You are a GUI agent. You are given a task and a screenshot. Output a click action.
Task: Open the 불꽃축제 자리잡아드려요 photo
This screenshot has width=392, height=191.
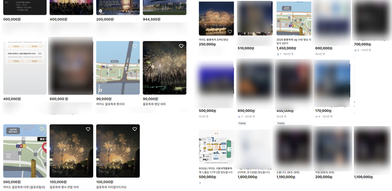tap(118, 151)
